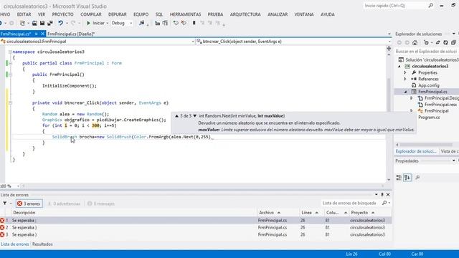This screenshot has height=258, width=459.
Task: Collapse the namespace circulosaleatorios3 code block
Action: [x=10, y=52]
